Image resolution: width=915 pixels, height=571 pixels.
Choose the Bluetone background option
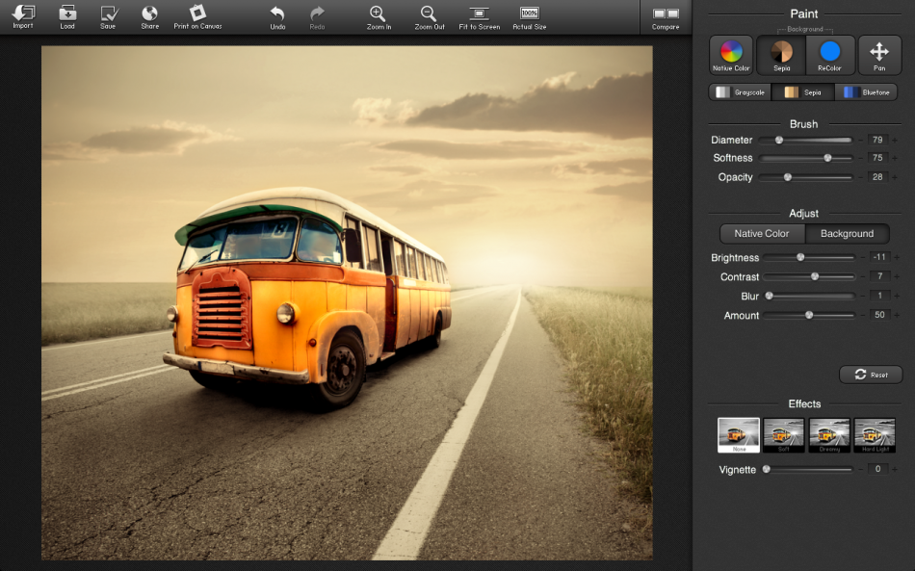pyautogui.click(x=866, y=92)
